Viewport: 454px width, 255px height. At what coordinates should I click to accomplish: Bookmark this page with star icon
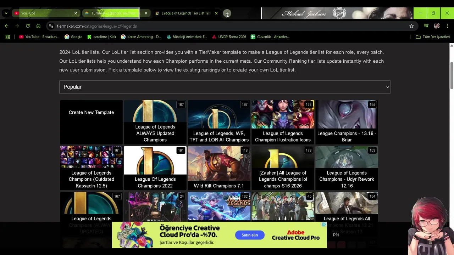pos(411,26)
